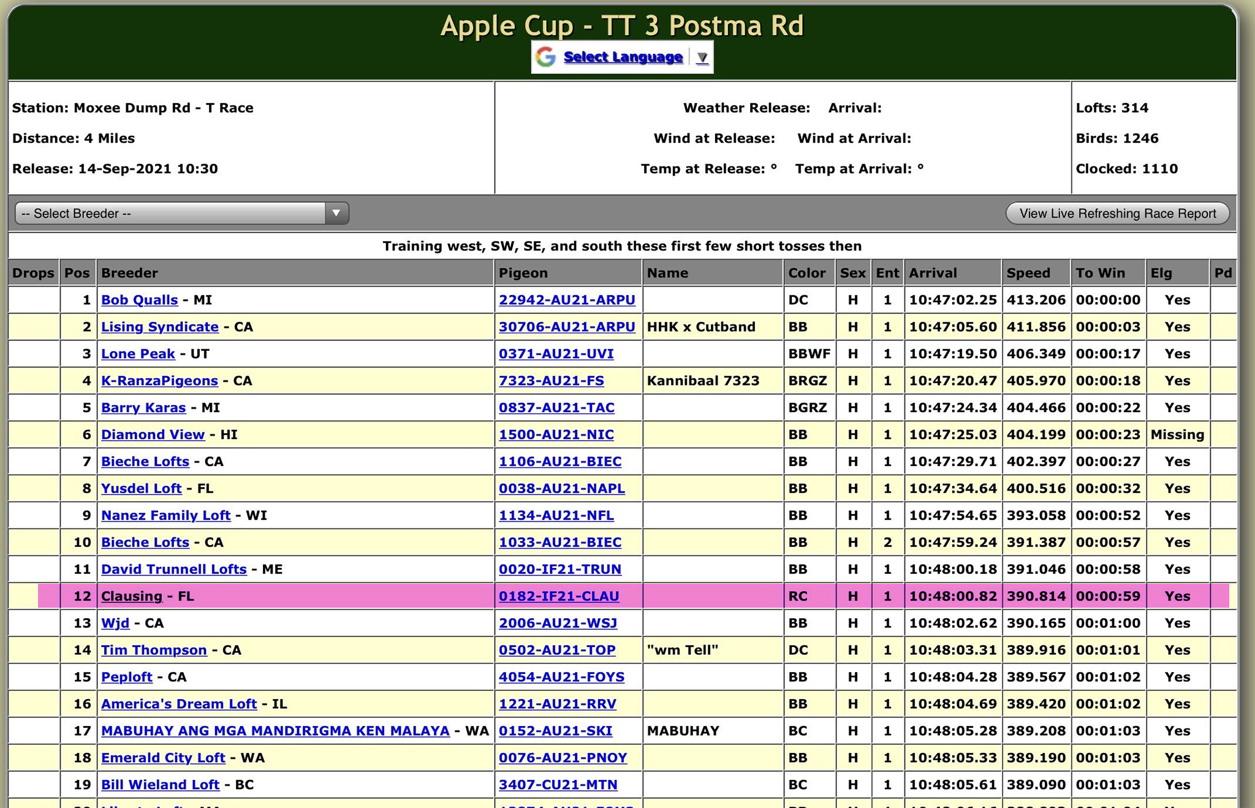Viewport: 1255px width, 808px height.
Task: Click Emerald City Loft breeder link
Action: point(163,758)
